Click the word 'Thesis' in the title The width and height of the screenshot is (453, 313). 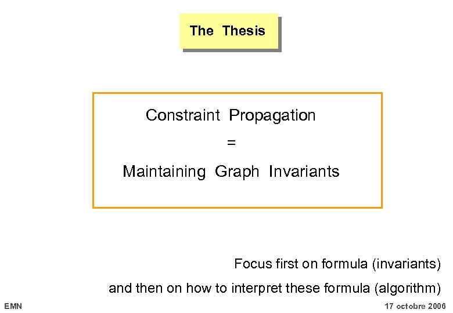243,31
